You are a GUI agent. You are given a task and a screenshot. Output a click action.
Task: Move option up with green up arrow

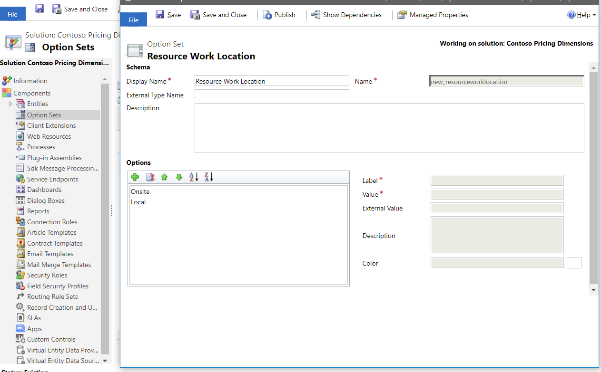165,177
